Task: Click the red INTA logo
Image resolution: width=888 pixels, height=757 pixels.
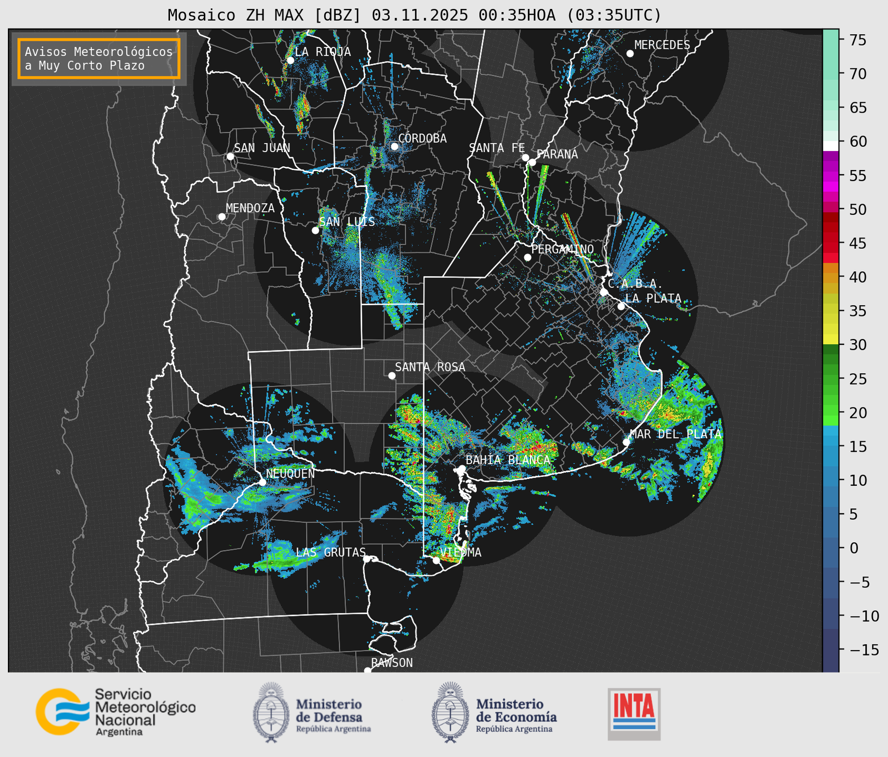Action: point(634,714)
